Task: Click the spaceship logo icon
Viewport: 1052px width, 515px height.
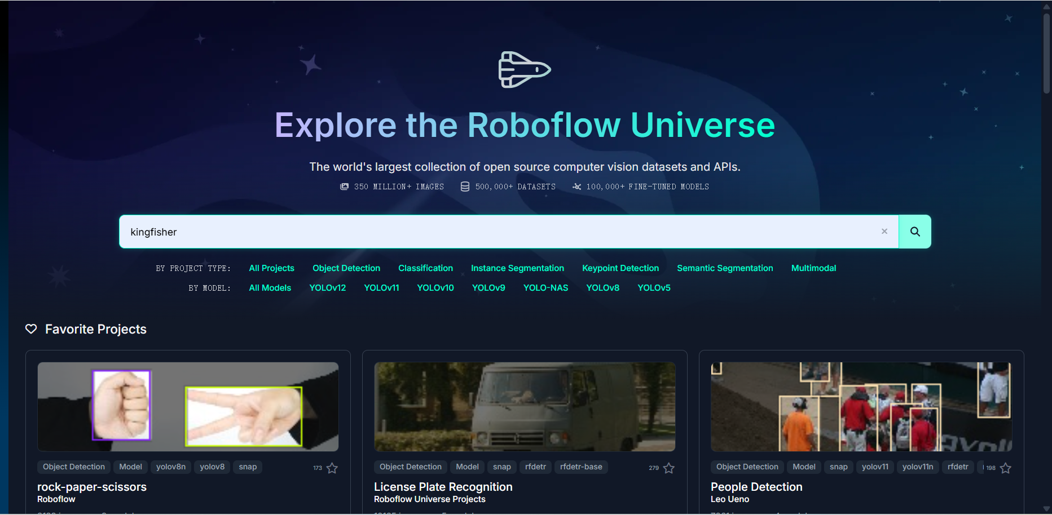Action: coord(525,69)
